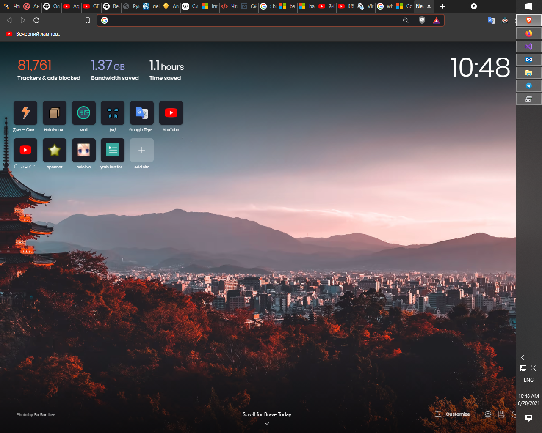Switch the ENG input language indicator
The height and width of the screenshot is (433, 542).
(529, 380)
